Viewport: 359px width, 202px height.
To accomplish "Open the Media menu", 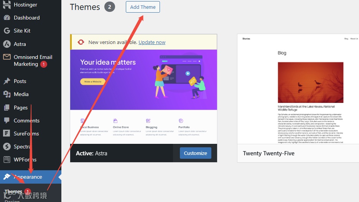I will (x=21, y=94).
